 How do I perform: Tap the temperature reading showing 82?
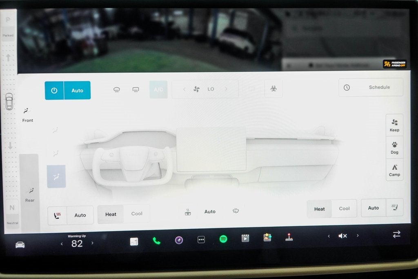(77, 243)
